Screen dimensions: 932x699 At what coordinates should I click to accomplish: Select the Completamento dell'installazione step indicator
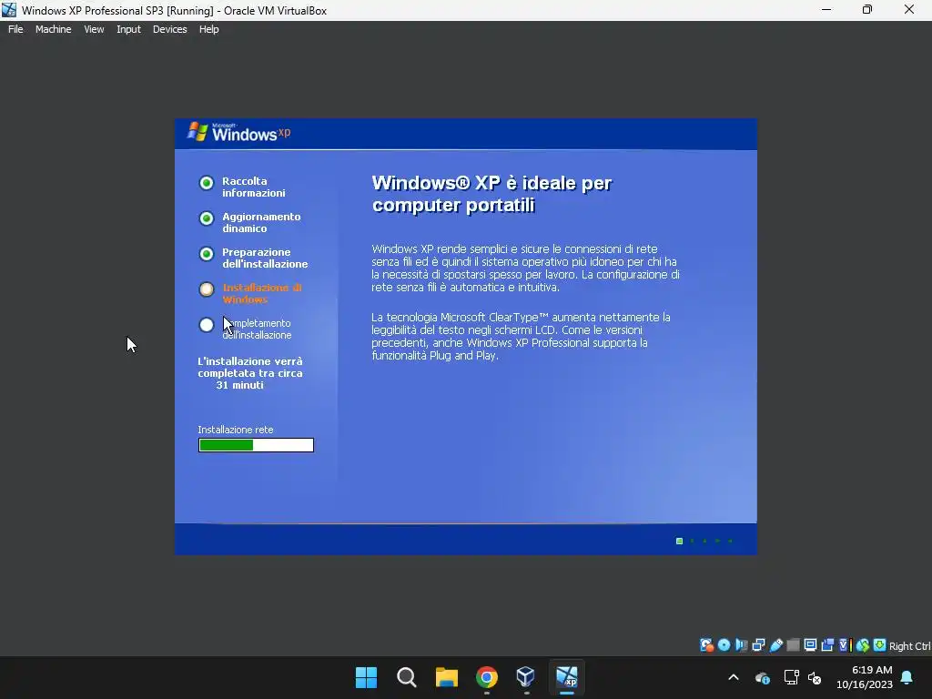click(207, 325)
